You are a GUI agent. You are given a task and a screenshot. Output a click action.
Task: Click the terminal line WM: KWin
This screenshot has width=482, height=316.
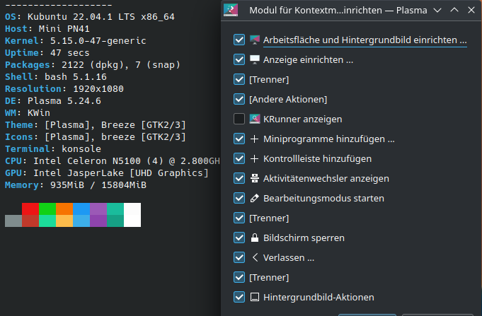pyautogui.click(x=28, y=112)
